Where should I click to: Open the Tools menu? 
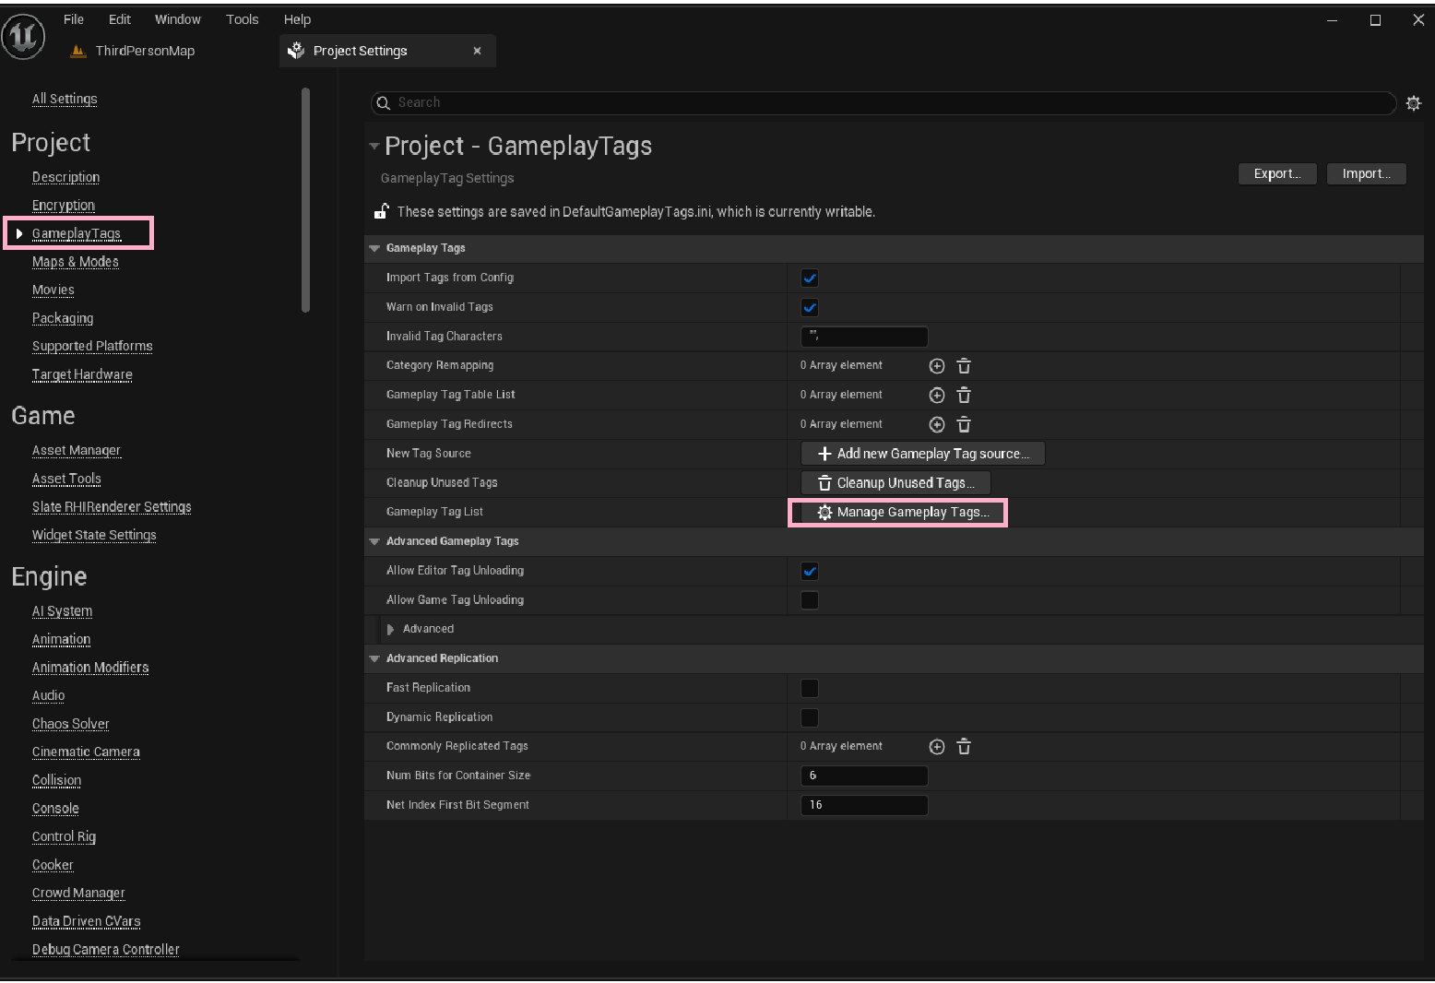click(x=243, y=19)
